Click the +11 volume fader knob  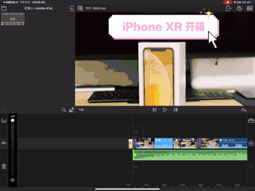click(12, 120)
